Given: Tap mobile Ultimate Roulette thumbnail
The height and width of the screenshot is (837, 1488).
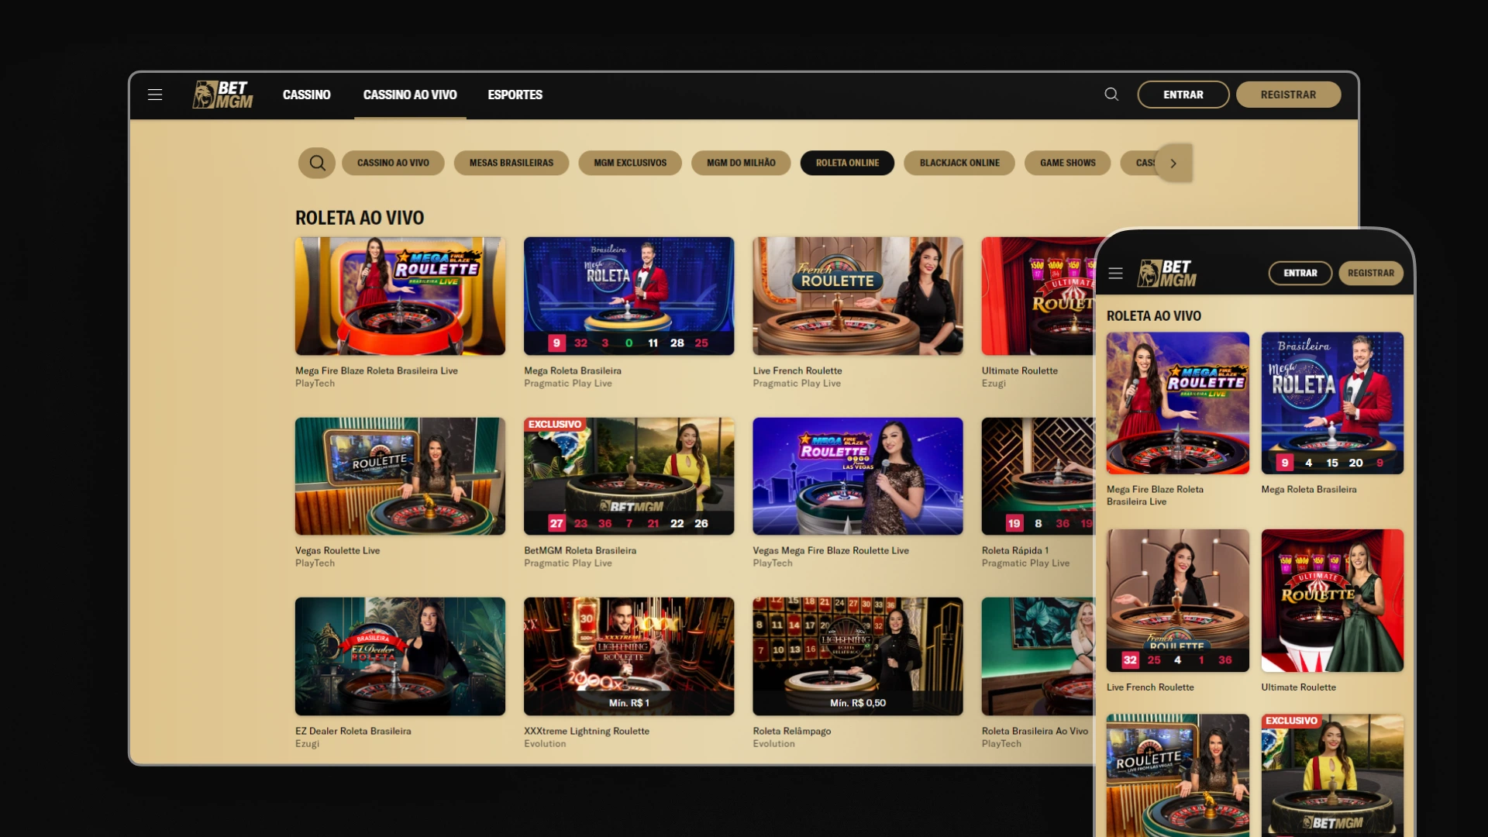Looking at the screenshot, I should click(1332, 601).
